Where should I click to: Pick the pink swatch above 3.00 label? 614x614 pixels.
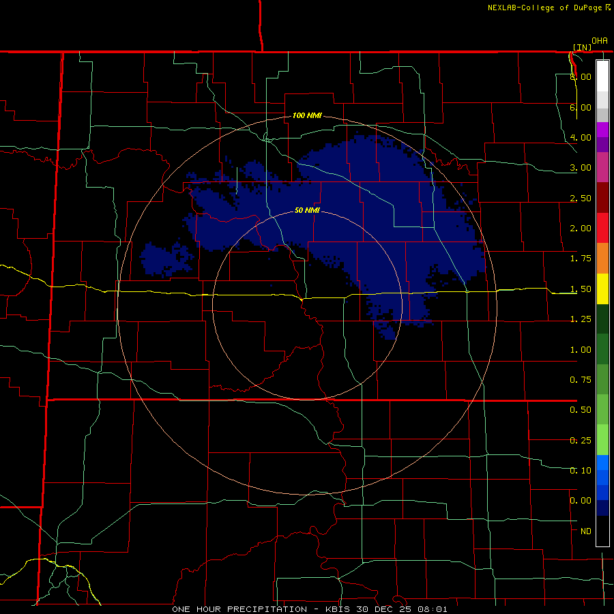[x=602, y=167]
